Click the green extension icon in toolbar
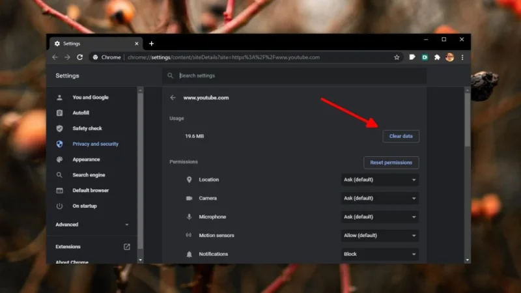This screenshot has height=293, width=521. coord(425,57)
